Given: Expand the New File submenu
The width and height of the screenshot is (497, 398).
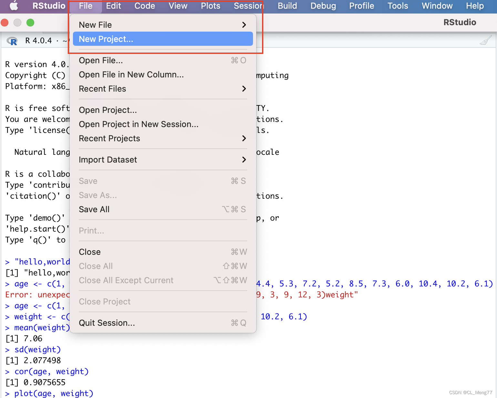Looking at the screenshot, I should (x=163, y=25).
